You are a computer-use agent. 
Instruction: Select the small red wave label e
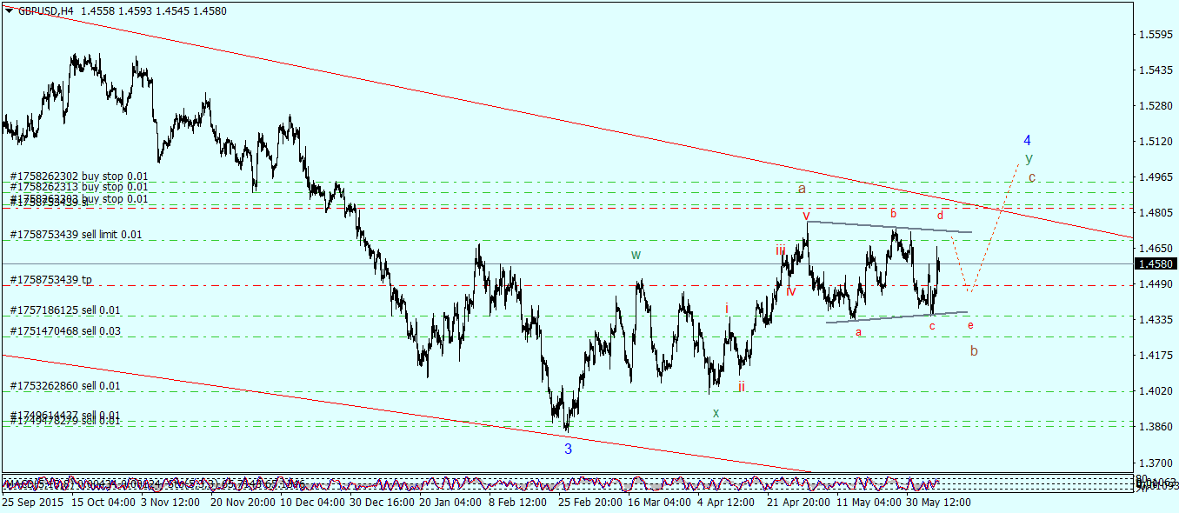[970, 325]
